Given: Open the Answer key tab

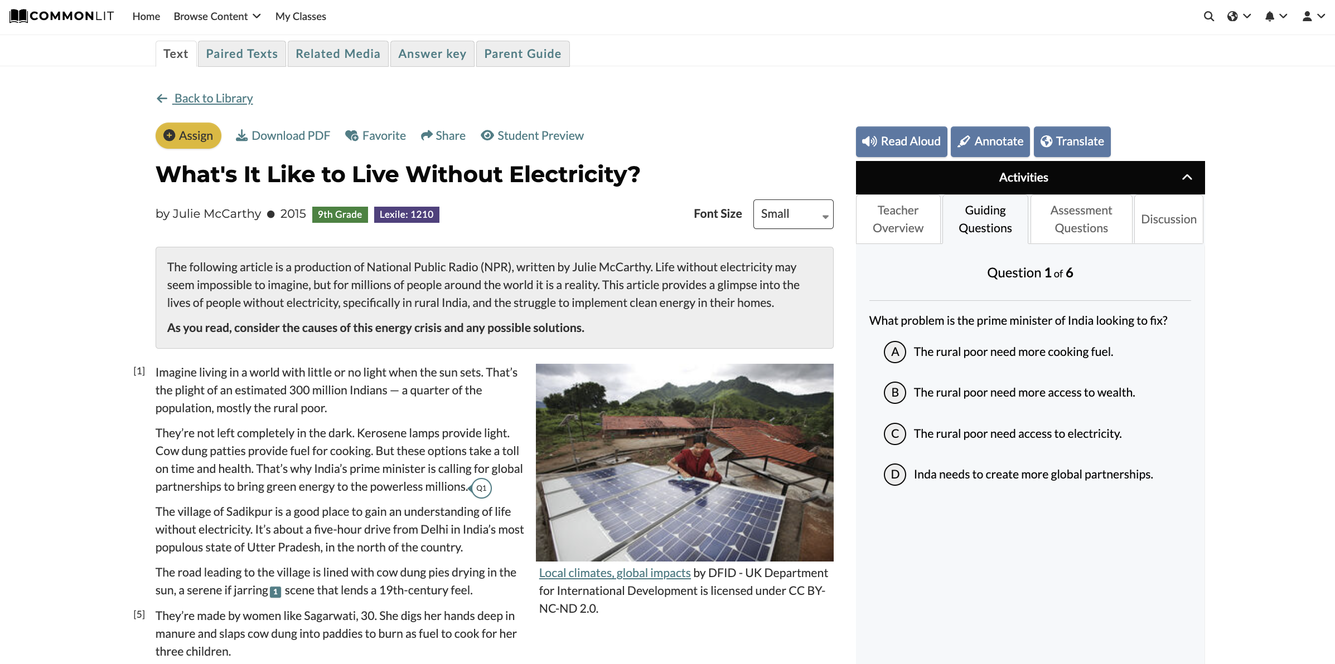Looking at the screenshot, I should point(432,53).
